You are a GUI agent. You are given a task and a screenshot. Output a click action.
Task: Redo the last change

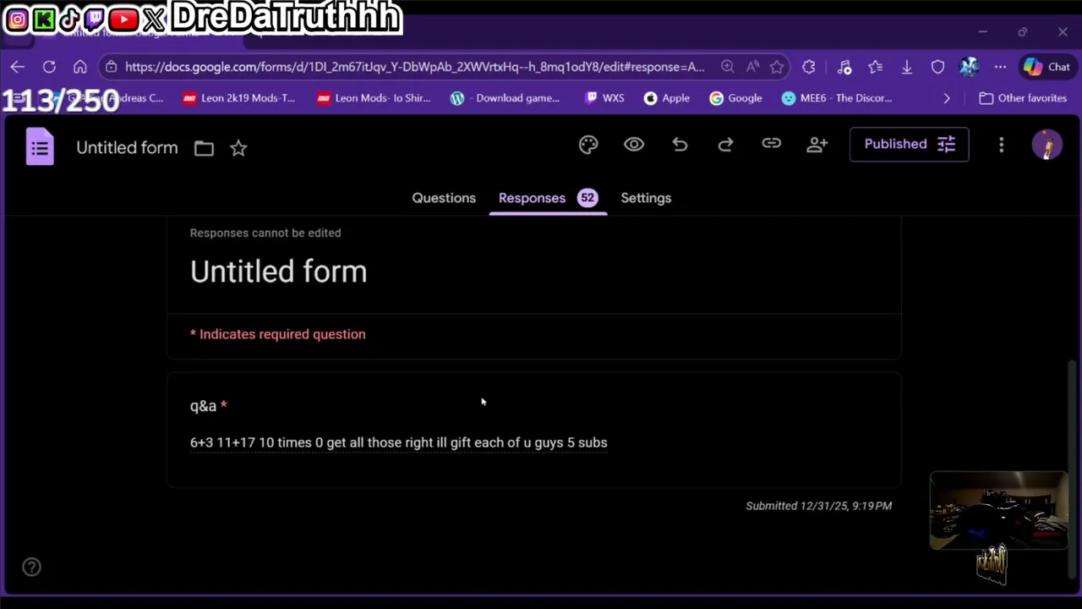click(x=725, y=145)
